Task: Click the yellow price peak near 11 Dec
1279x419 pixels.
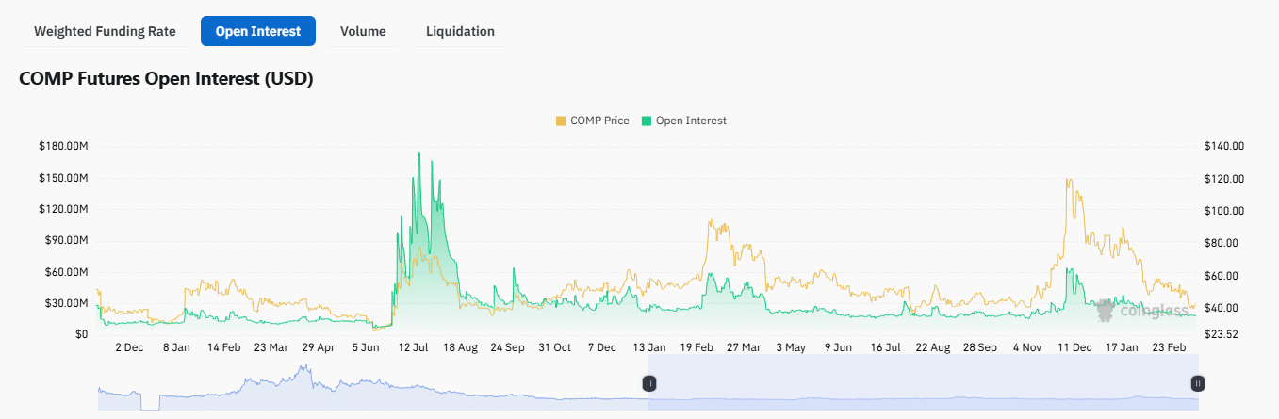Action: coord(1068,180)
